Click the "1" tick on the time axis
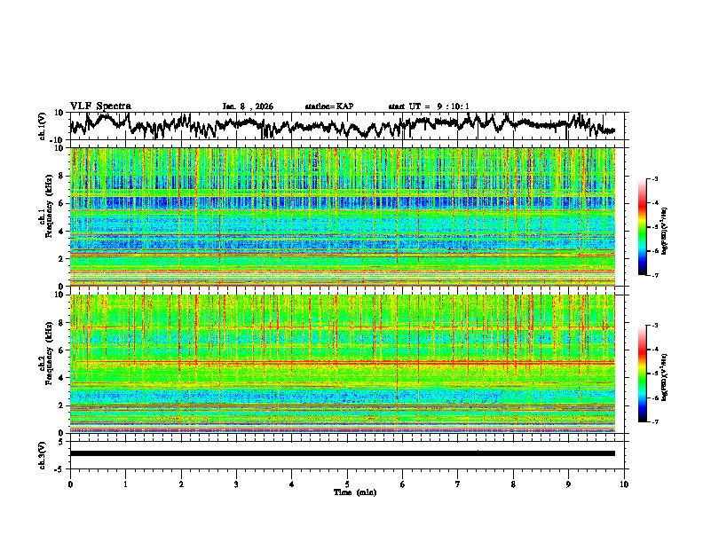The width and height of the screenshot is (703, 543). (x=125, y=484)
